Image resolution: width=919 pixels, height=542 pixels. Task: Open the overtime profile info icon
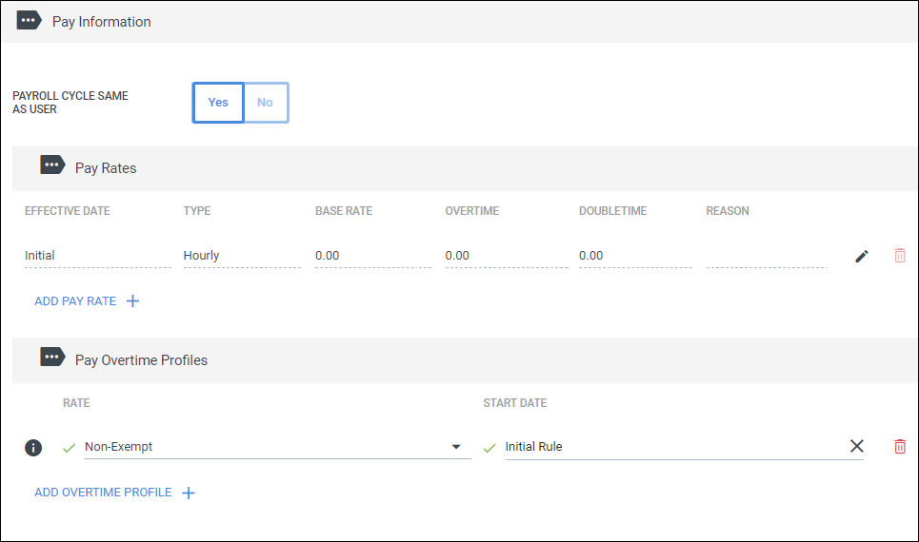[x=33, y=448]
